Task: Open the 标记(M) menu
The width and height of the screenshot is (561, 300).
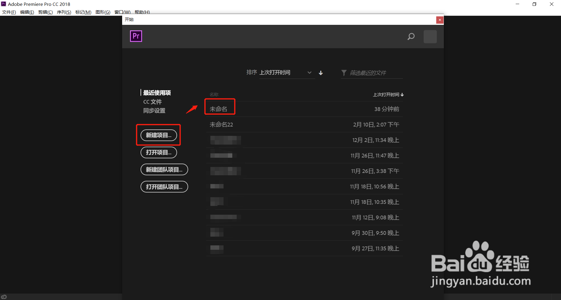Action: coord(83,12)
